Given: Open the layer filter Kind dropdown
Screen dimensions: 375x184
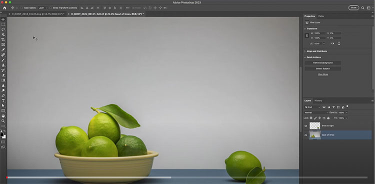Looking at the screenshot, I should (312, 107).
